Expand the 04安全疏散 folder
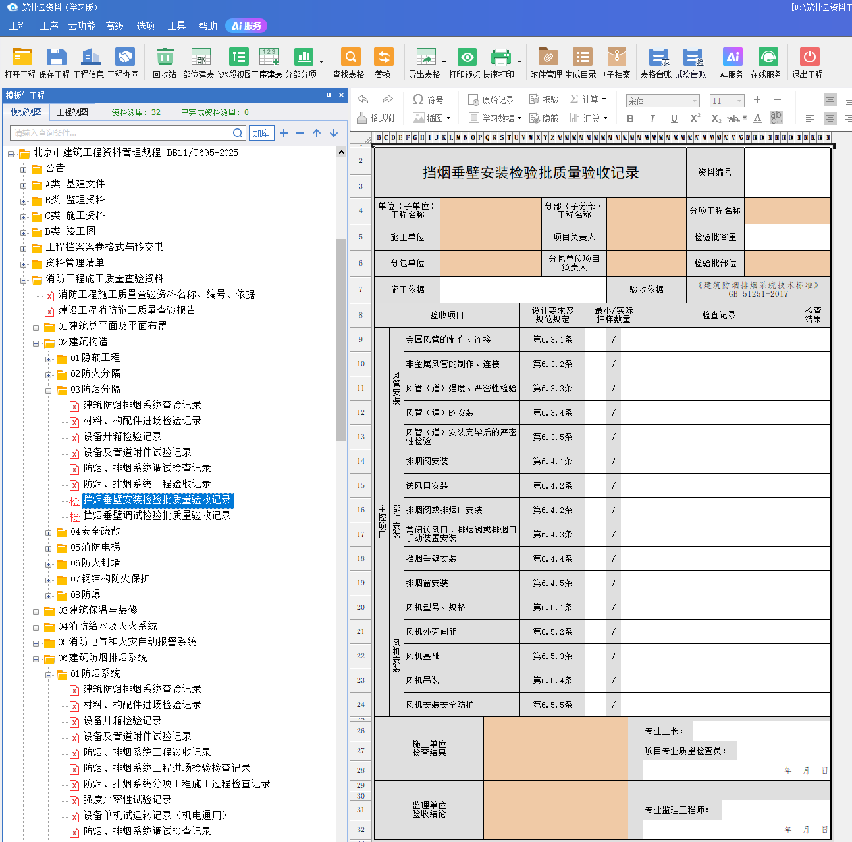The image size is (852, 842). pyautogui.click(x=49, y=533)
